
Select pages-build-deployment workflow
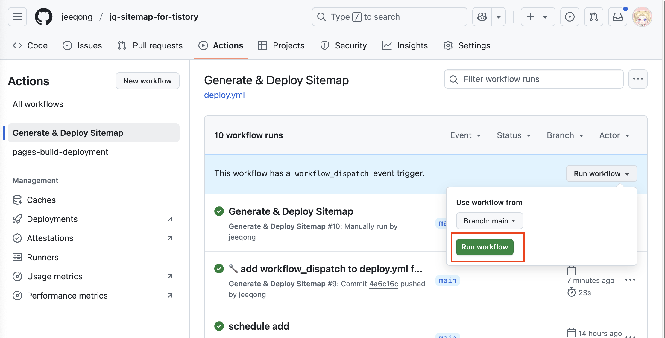[60, 152]
